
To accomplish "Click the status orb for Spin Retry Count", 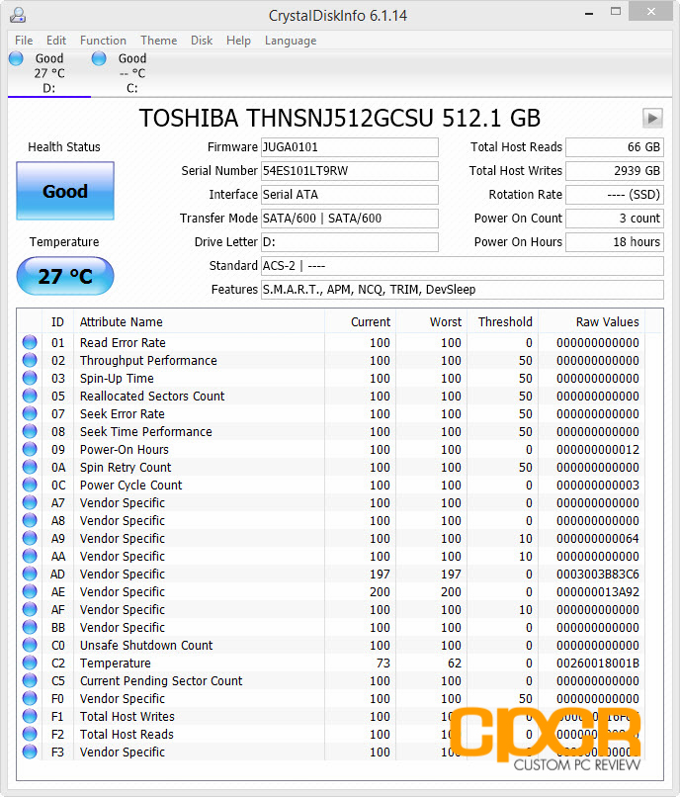I will coord(30,467).
